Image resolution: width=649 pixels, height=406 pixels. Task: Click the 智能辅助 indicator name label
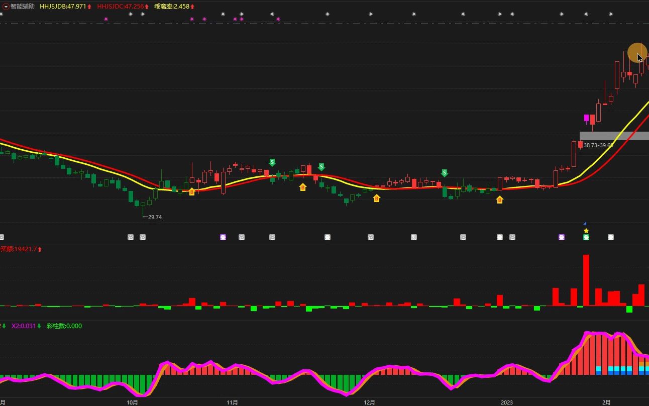pos(23,7)
